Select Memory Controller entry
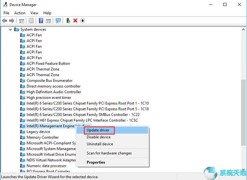The height and width of the screenshot is (180, 247). [42, 138]
